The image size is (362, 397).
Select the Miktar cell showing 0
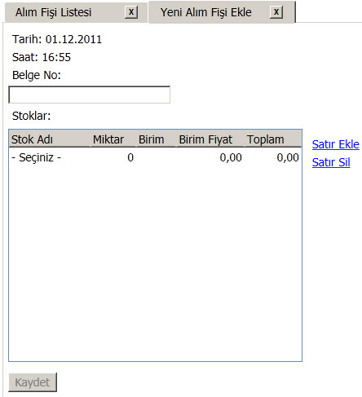tap(113, 157)
